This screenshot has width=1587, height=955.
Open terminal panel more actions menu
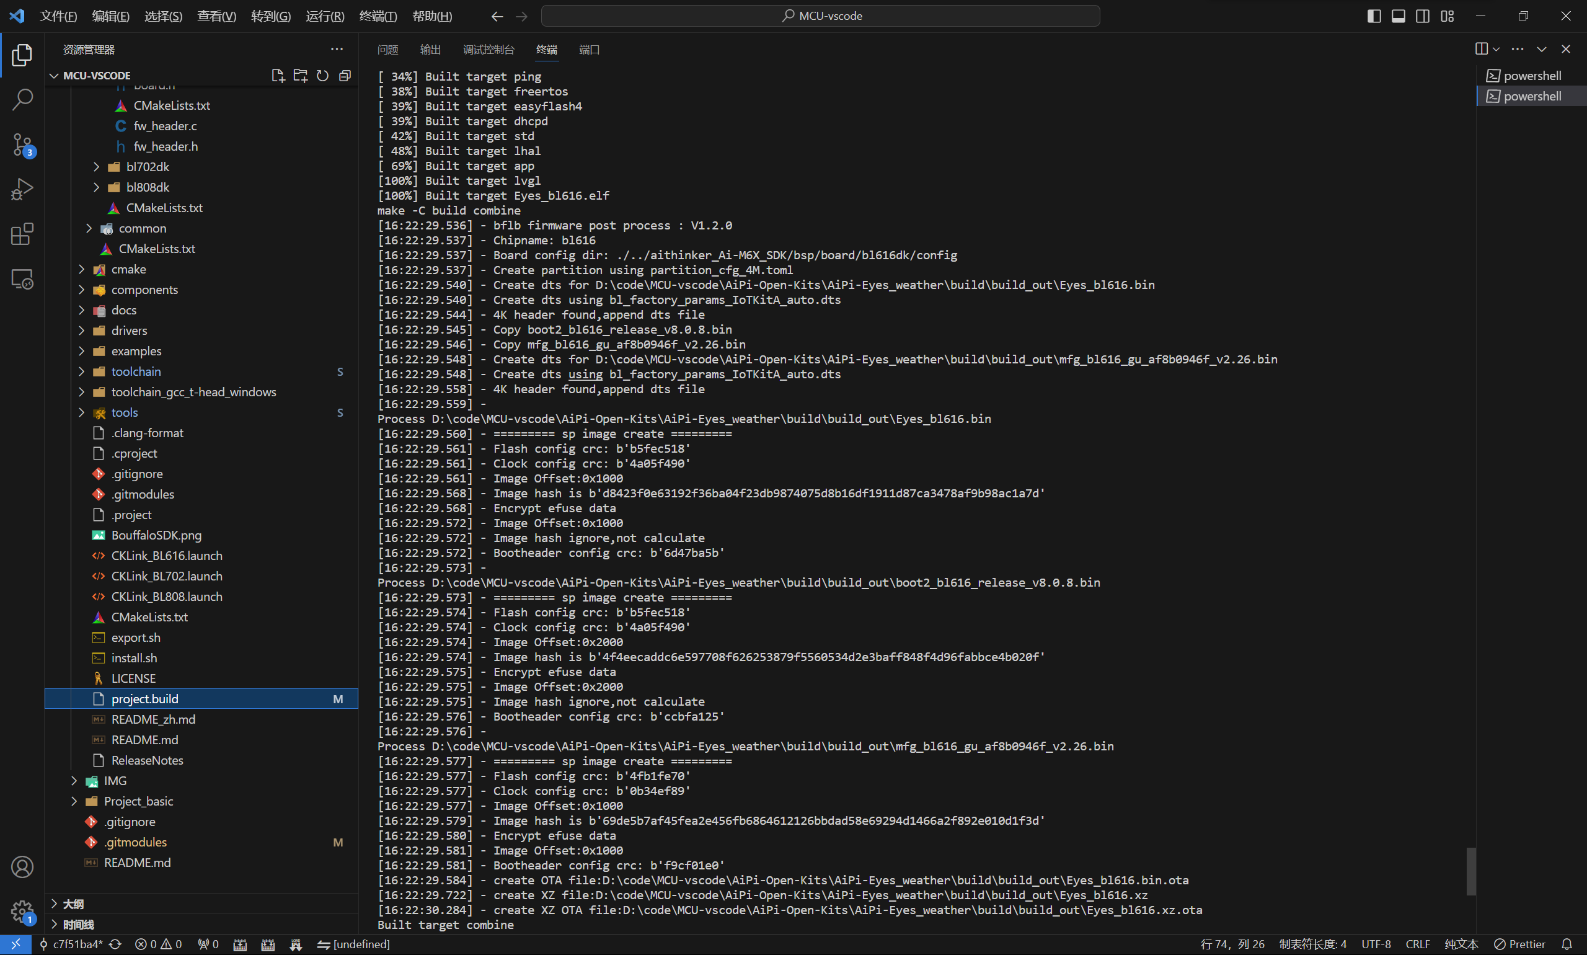[x=1518, y=49]
